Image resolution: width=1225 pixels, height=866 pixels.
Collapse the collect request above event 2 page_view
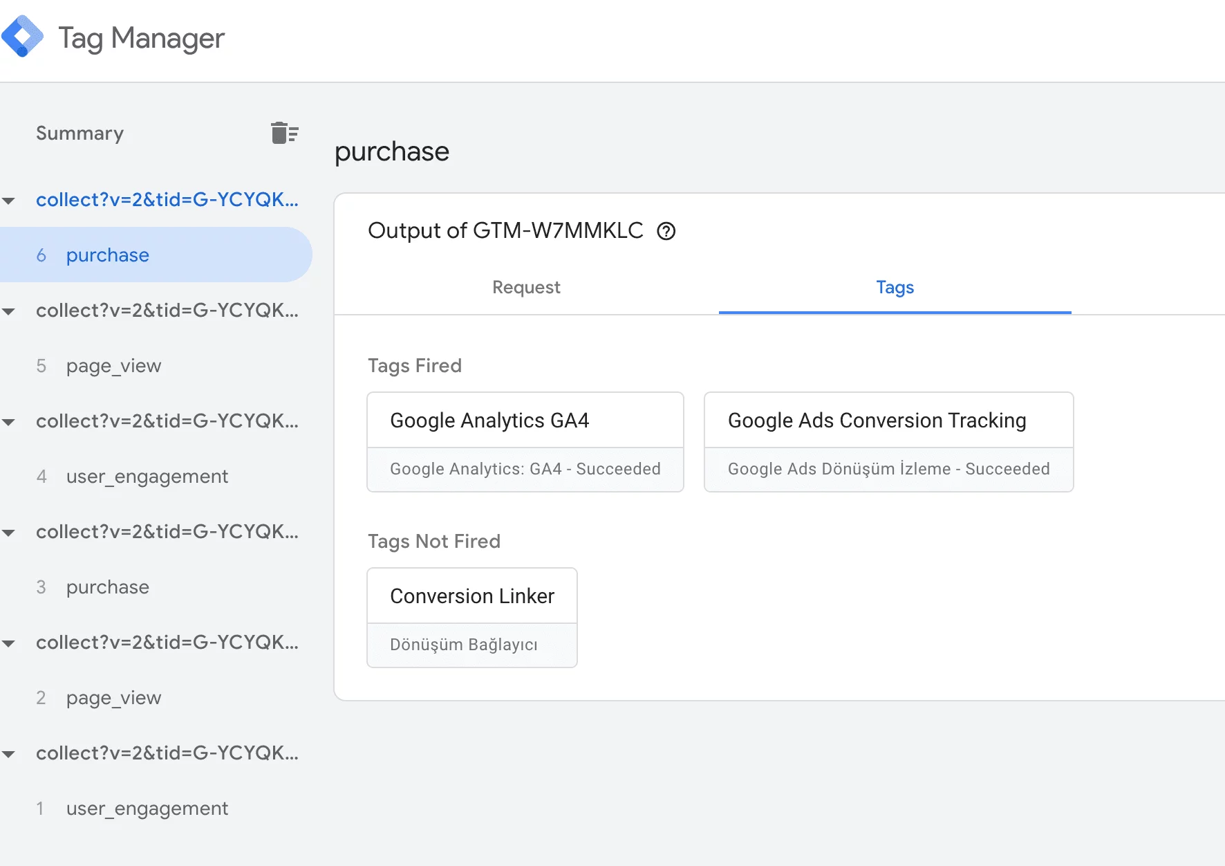point(8,643)
